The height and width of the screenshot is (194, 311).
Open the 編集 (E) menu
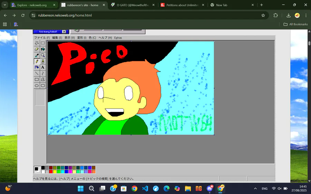[x=57, y=38]
